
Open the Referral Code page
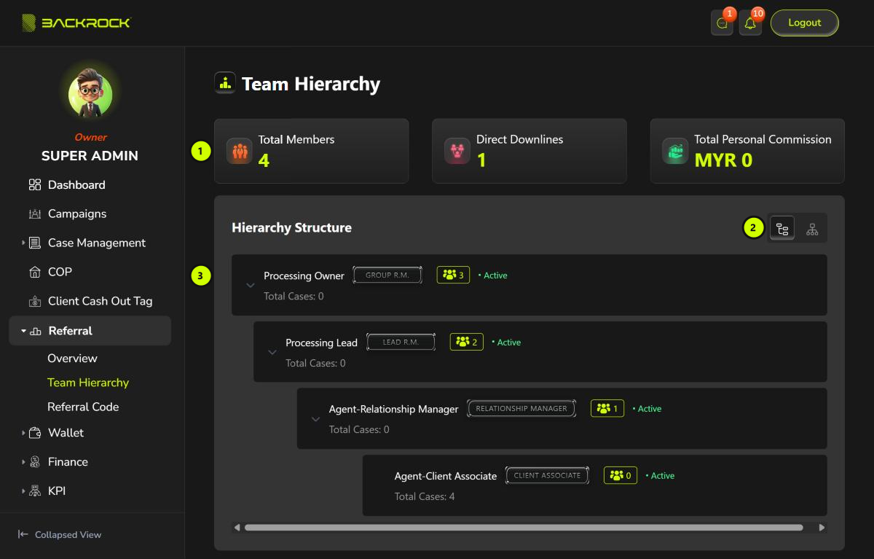click(83, 407)
